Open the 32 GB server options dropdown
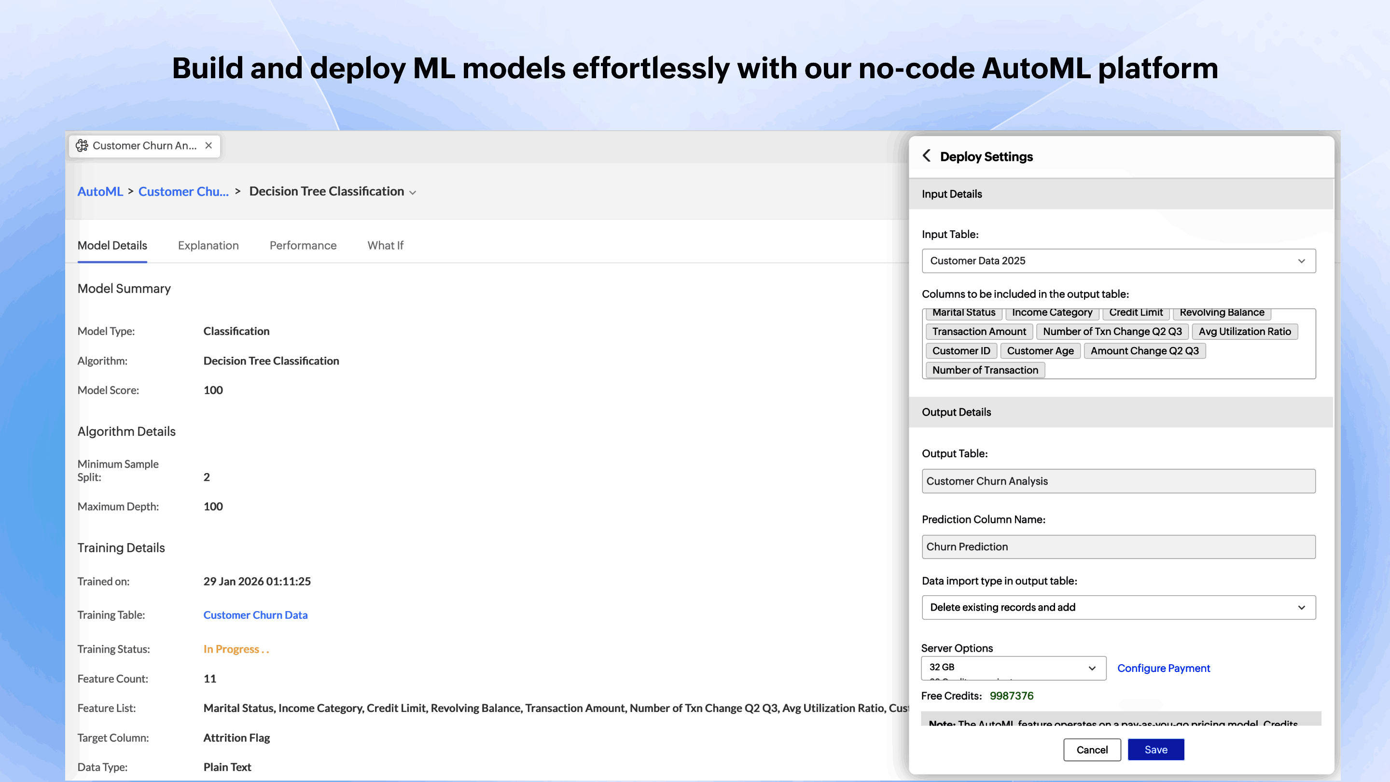The width and height of the screenshot is (1390, 782). click(x=1013, y=667)
